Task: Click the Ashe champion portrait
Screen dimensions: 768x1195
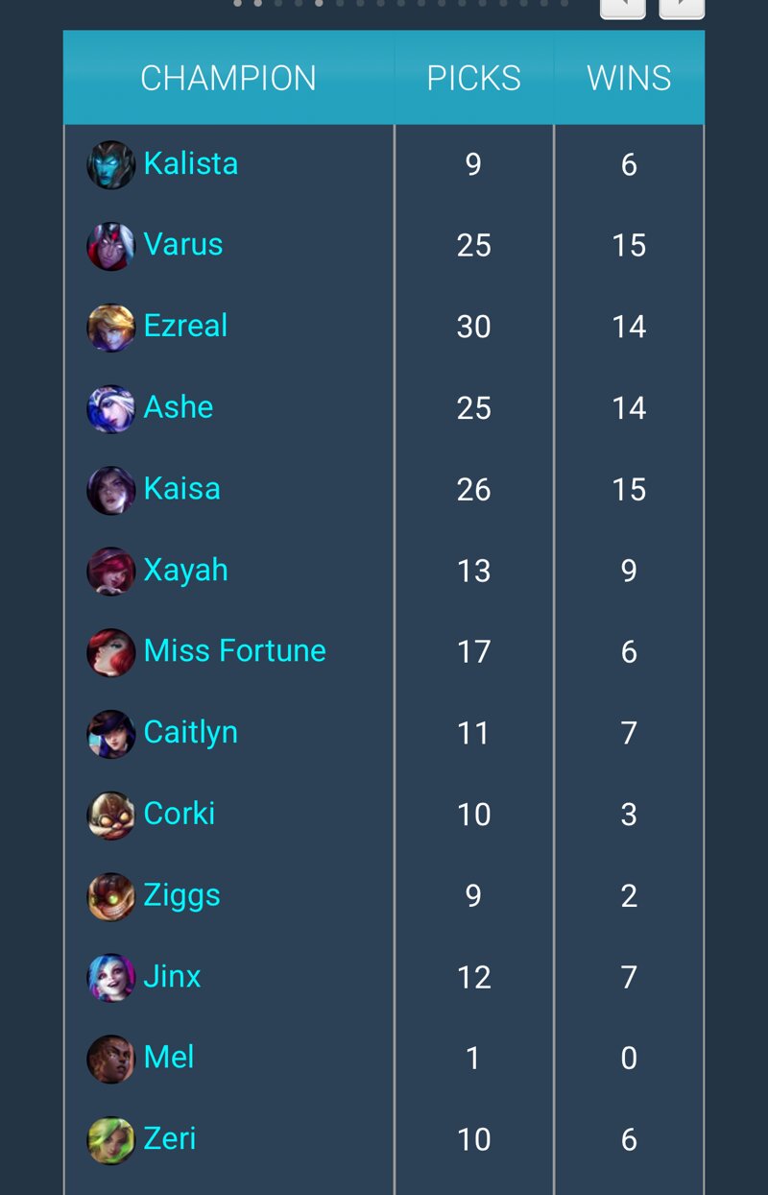Action: pyautogui.click(x=110, y=408)
